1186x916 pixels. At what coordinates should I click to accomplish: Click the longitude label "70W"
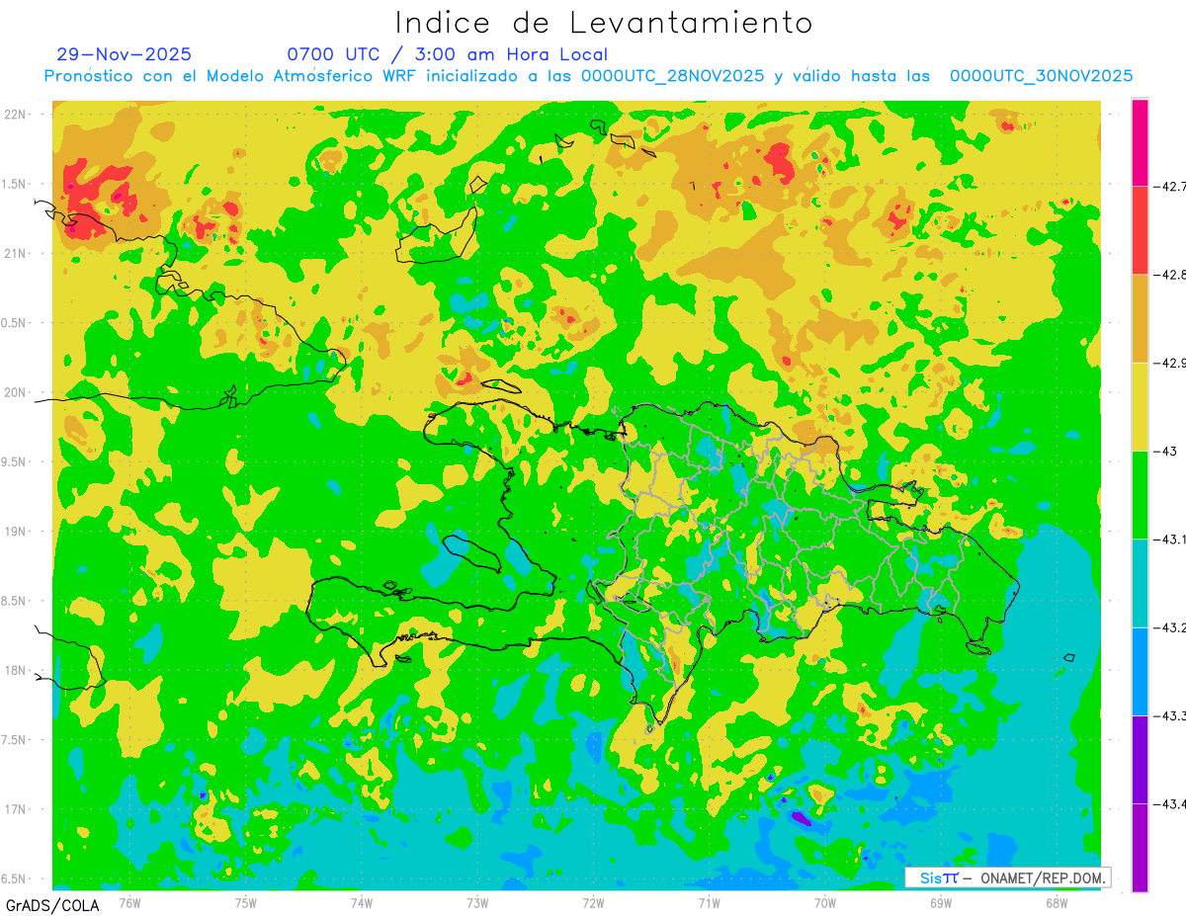tap(824, 902)
